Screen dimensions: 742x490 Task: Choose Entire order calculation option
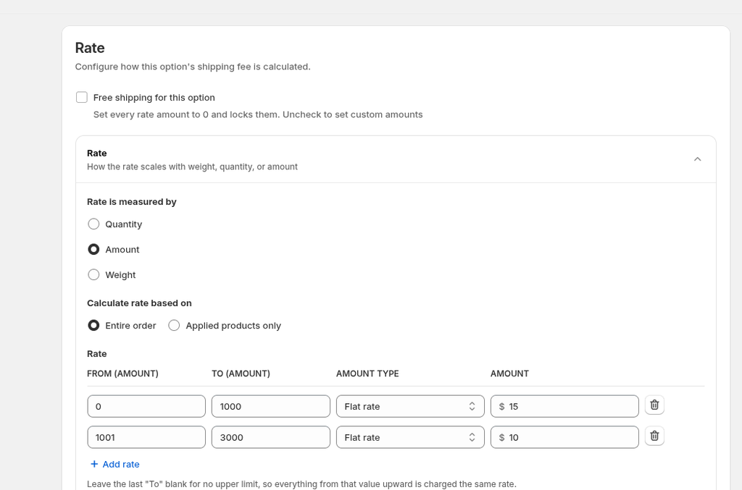93,325
